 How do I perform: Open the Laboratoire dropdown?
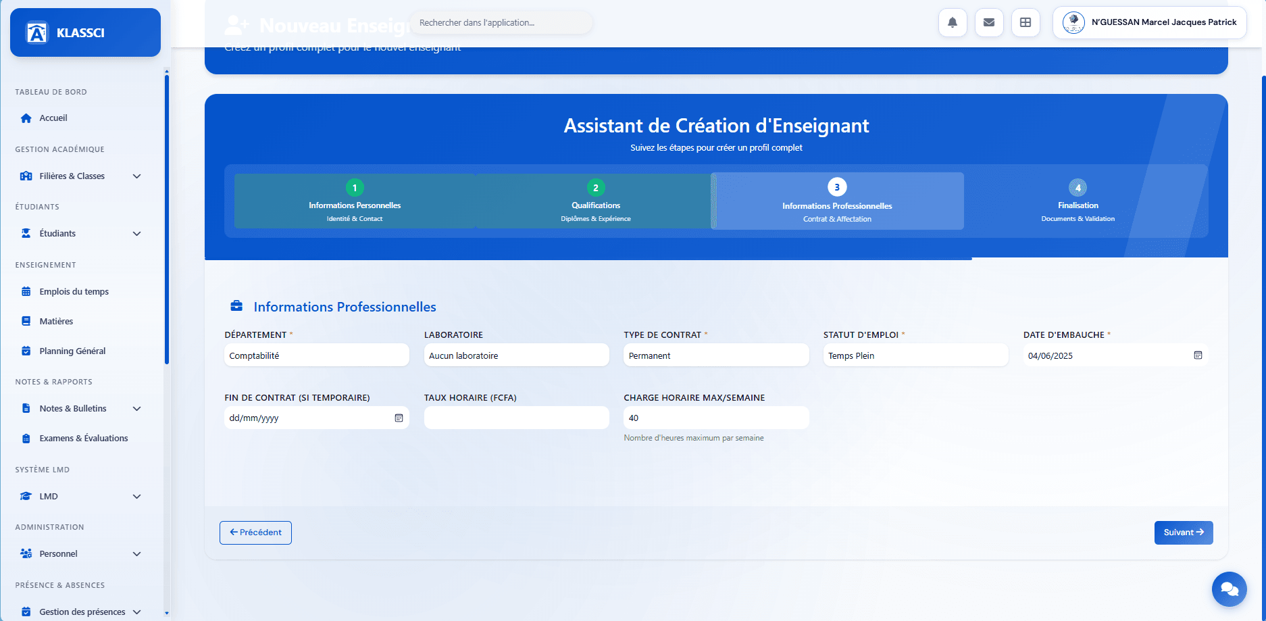pyautogui.click(x=517, y=355)
